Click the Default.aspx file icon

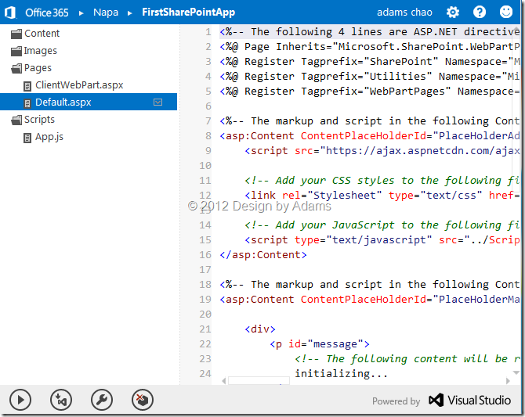tap(27, 103)
